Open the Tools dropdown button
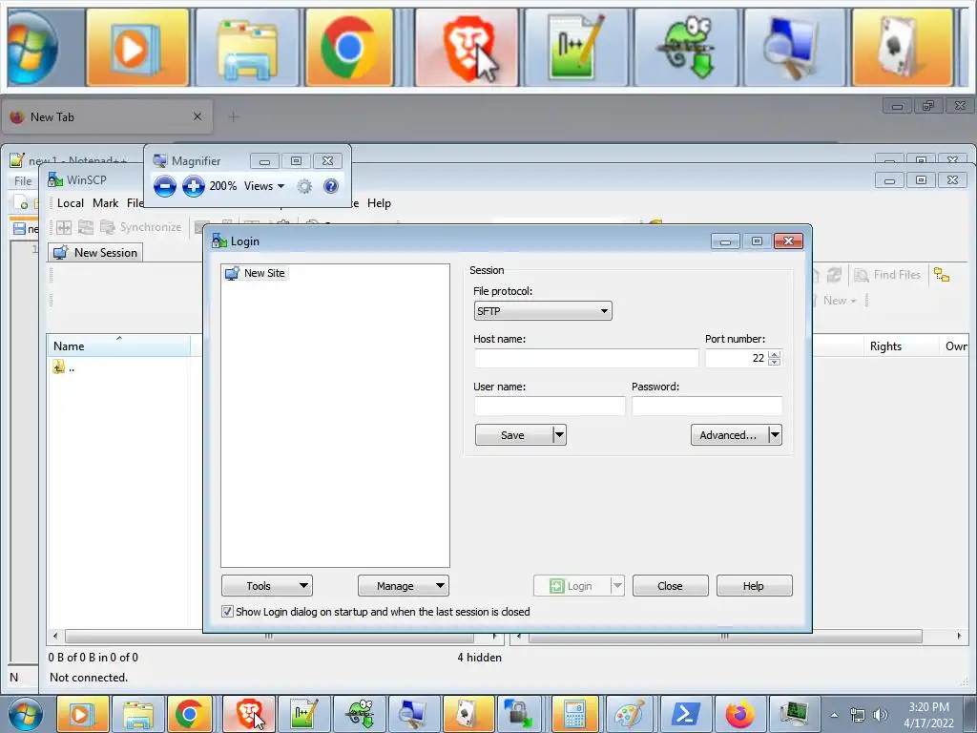This screenshot has width=977, height=733. pyautogui.click(x=267, y=586)
